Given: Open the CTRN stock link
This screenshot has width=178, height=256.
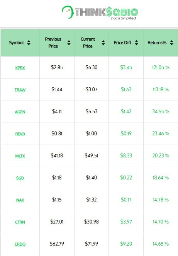Looking at the screenshot, I should (20, 222).
